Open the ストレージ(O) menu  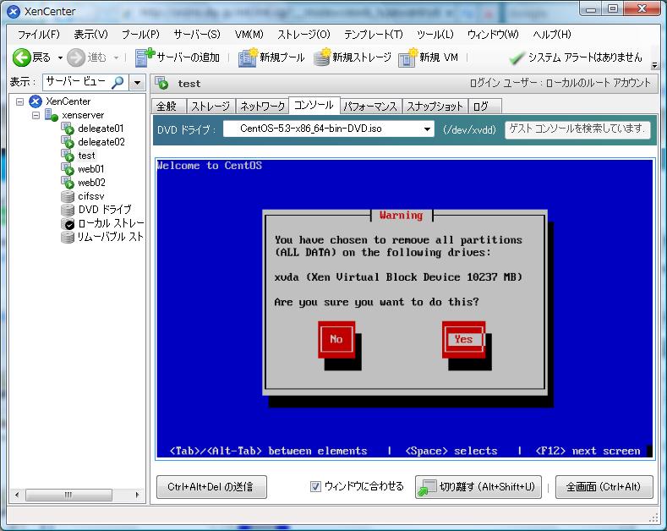tap(303, 35)
